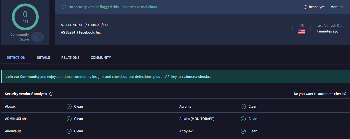Click the info icon beside the no-malicious-flag message
The image size is (350, 139).
point(64,7)
